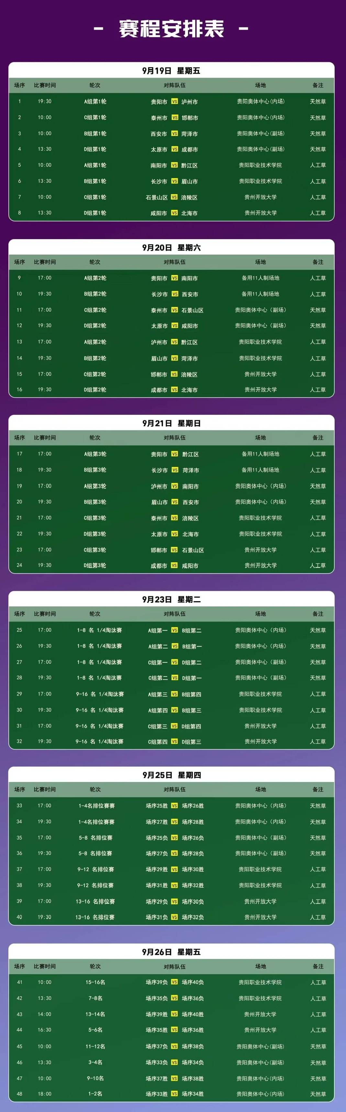Select the 14:00 match time

pyautogui.click(x=44, y=1014)
